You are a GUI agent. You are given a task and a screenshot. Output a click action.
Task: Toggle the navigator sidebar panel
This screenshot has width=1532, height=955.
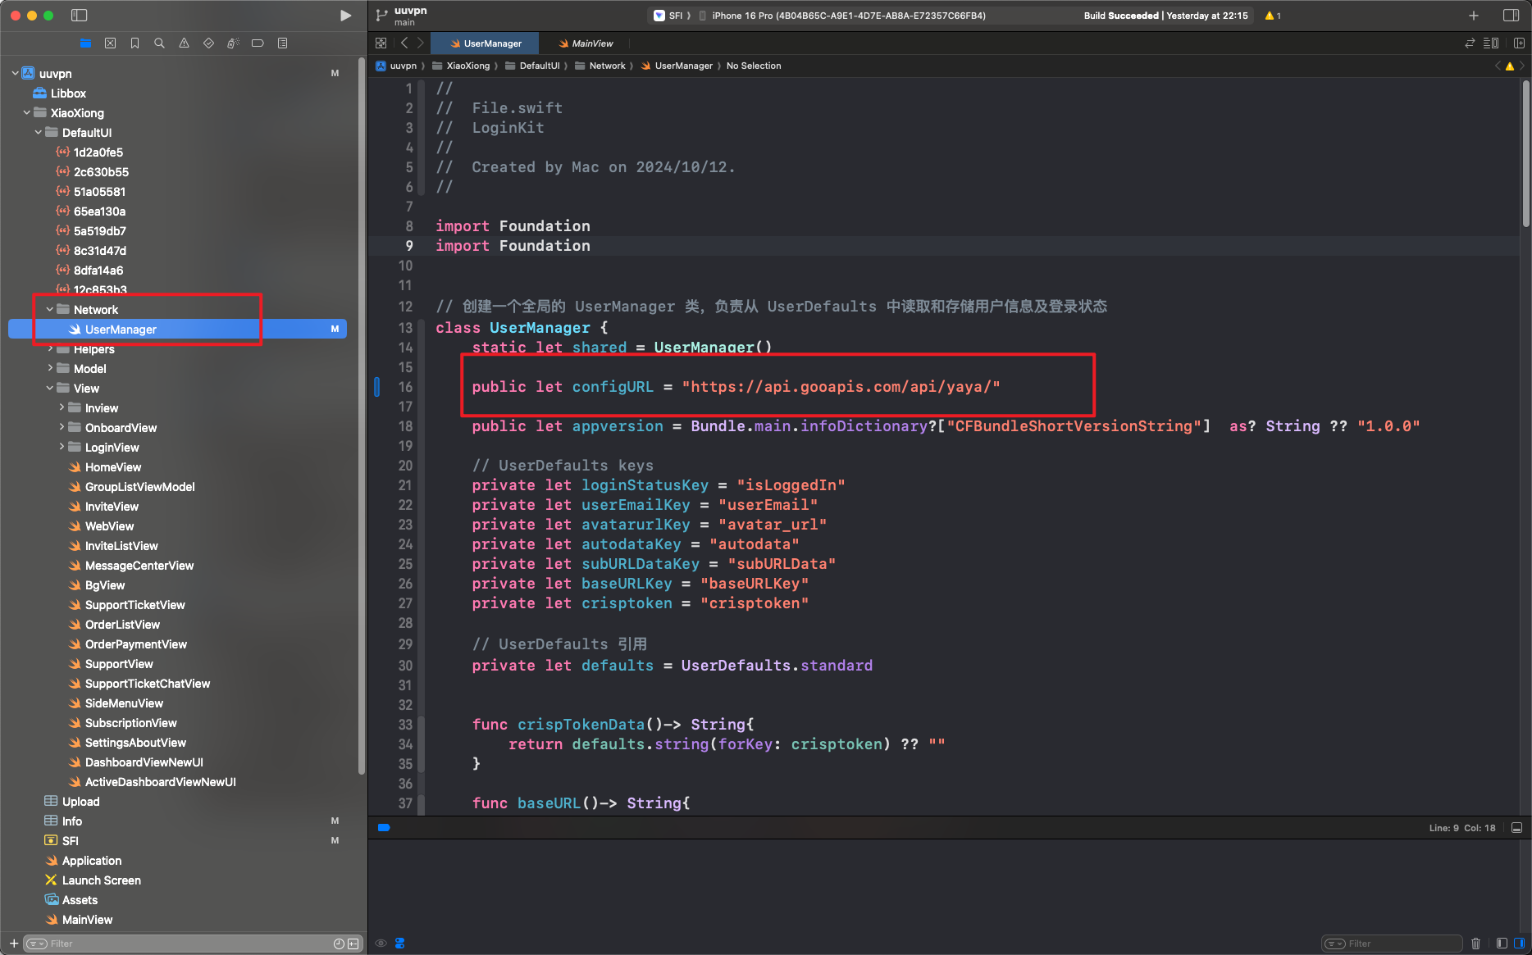(80, 16)
